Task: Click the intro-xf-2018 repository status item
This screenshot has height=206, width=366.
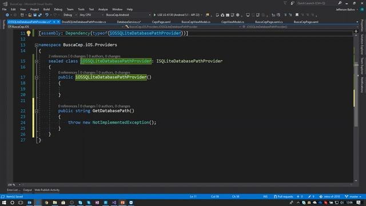Action: [x=329, y=197]
